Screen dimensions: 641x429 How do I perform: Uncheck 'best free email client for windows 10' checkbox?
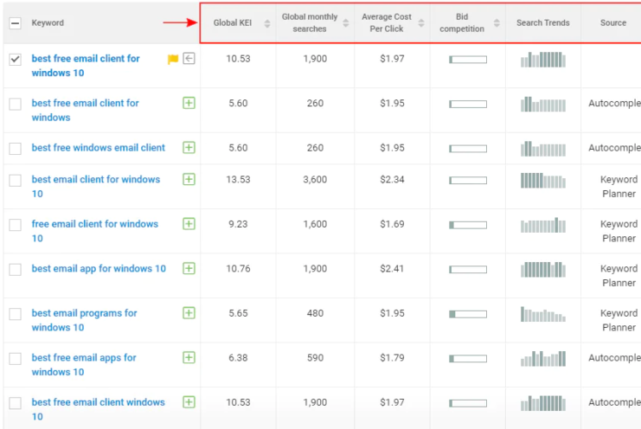click(x=15, y=60)
